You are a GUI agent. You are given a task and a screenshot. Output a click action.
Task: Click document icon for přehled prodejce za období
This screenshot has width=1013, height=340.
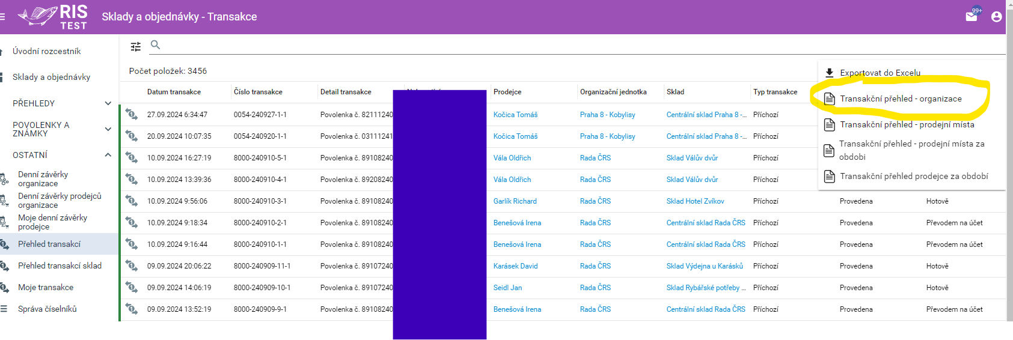(x=829, y=177)
